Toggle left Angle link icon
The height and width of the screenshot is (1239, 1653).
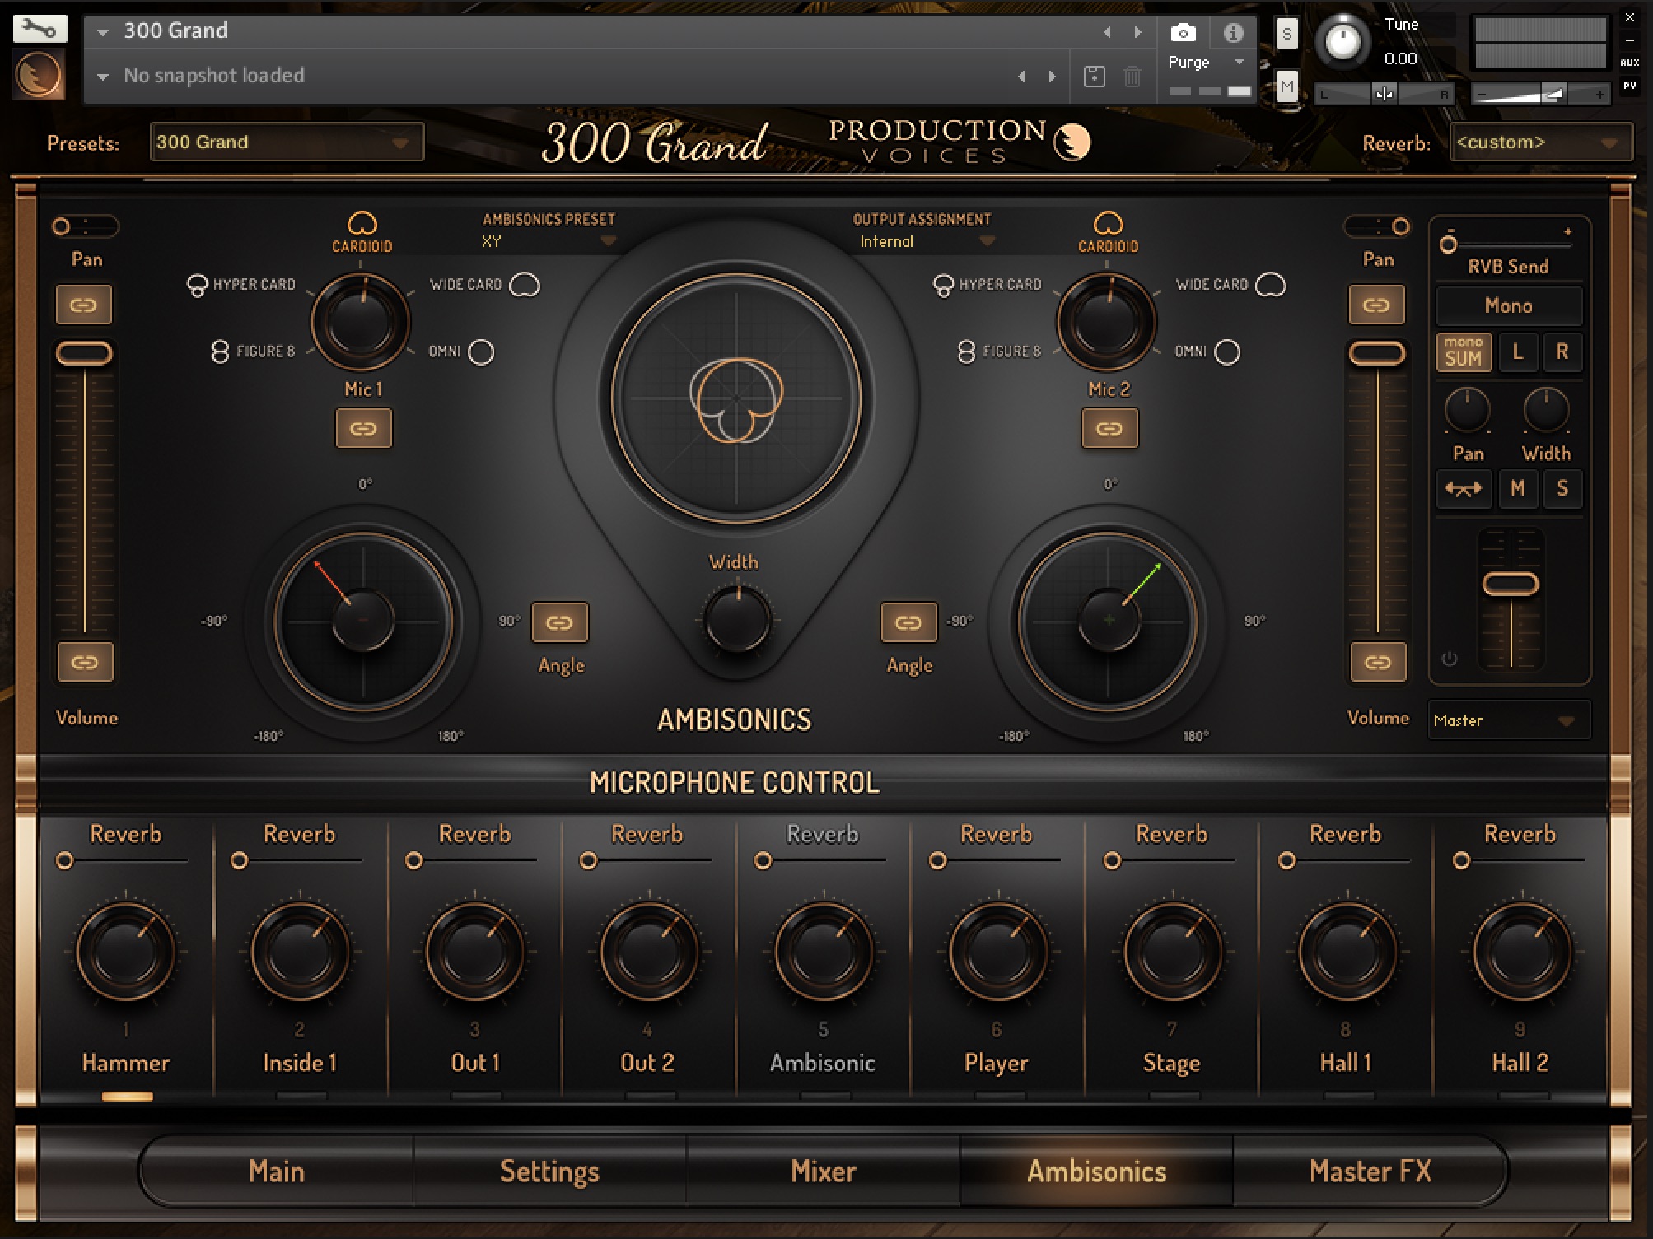[x=559, y=622]
